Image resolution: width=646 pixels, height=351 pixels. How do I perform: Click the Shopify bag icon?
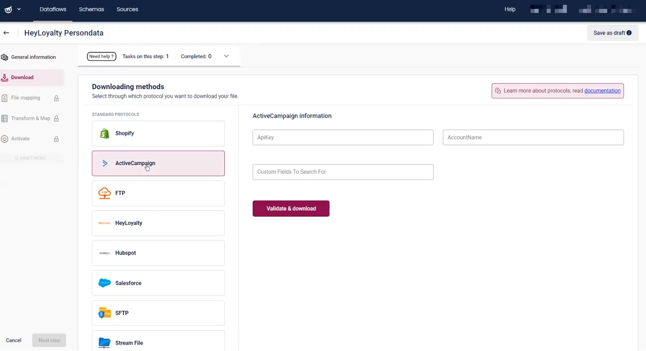(x=105, y=133)
